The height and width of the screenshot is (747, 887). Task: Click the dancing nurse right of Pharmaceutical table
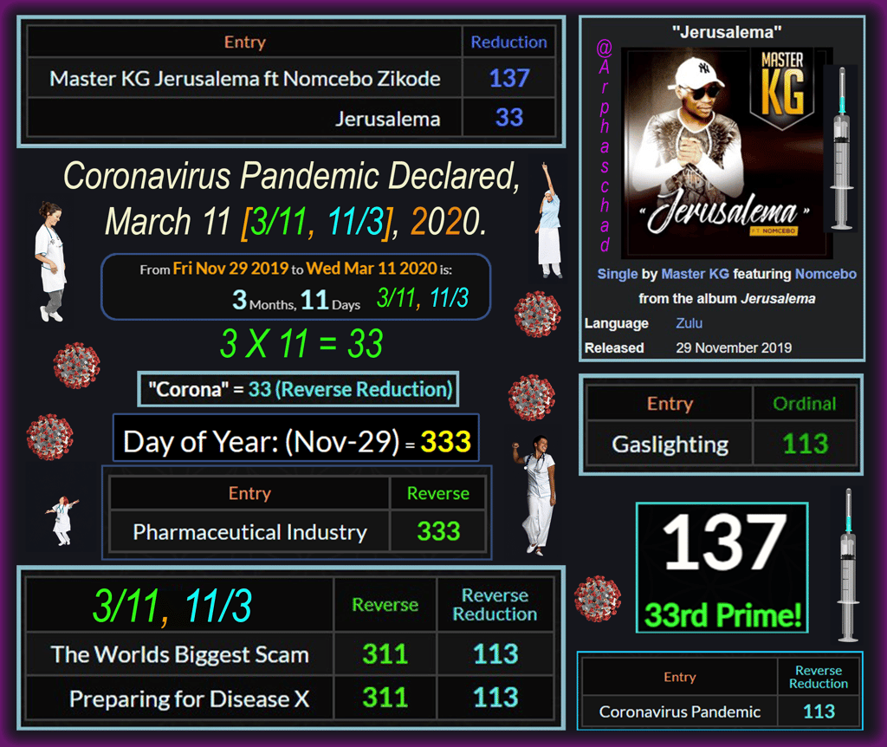coord(535,495)
